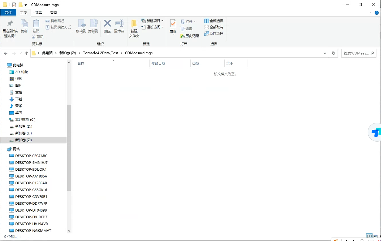The image size is (381, 241).
Task: Click Invert selection in ribbon
Action: point(214,33)
